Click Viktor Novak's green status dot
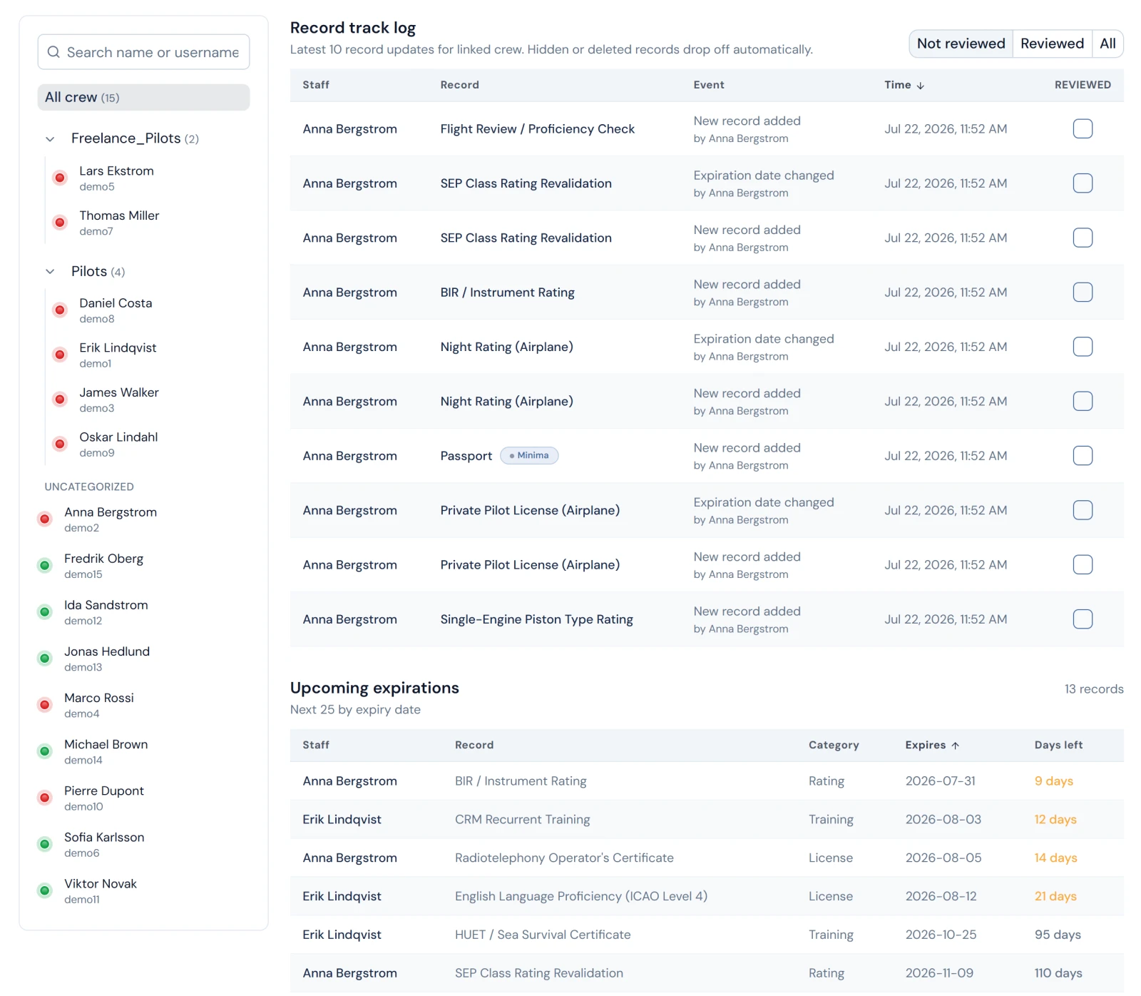The height and width of the screenshot is (996, 1141). pos(45,890)
